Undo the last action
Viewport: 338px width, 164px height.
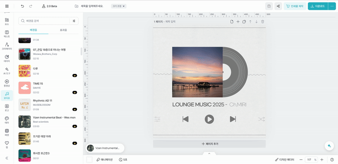point(22,6)
